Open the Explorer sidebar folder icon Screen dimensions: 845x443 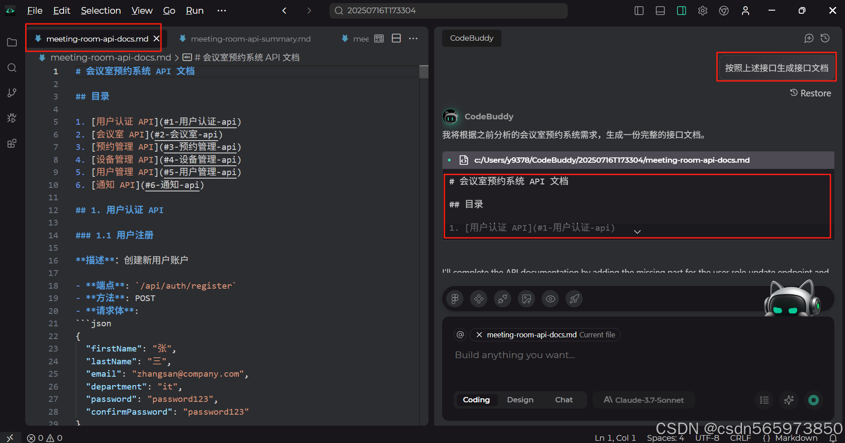point(12,42)
